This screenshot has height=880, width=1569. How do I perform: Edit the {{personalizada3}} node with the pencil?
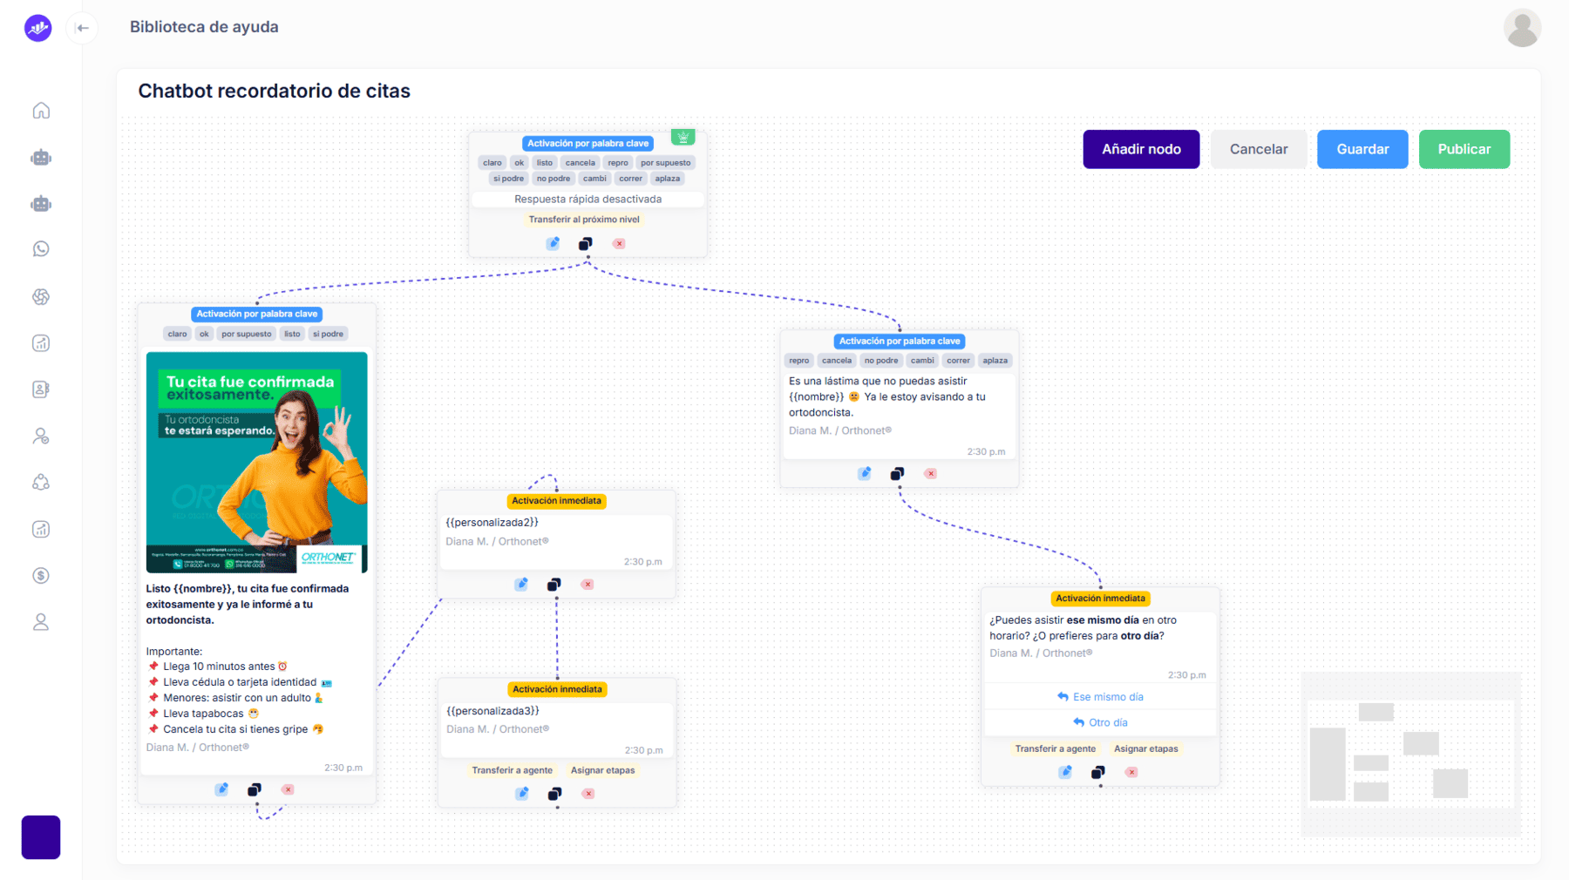coord(521,794)
